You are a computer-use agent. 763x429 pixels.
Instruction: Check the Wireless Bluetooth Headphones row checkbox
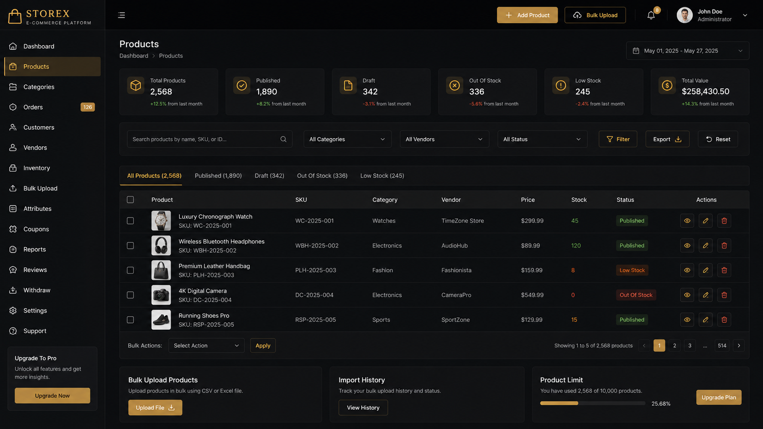click(x=130, y=245)
